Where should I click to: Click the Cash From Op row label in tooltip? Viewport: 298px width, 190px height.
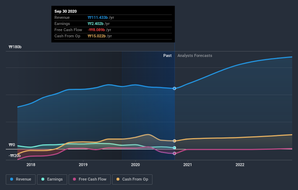coord(67,36)
